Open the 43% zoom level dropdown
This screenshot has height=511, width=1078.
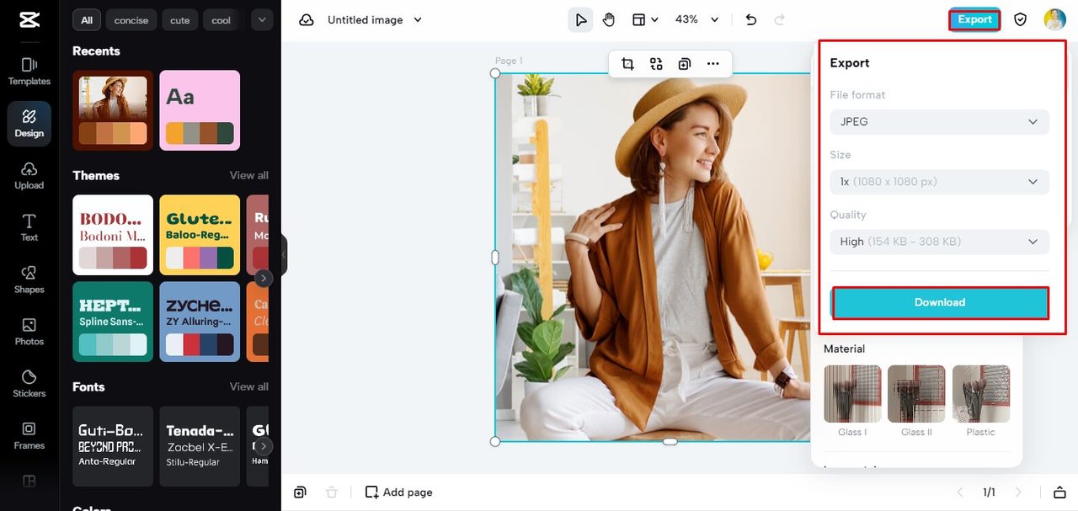tap(697, 19)
